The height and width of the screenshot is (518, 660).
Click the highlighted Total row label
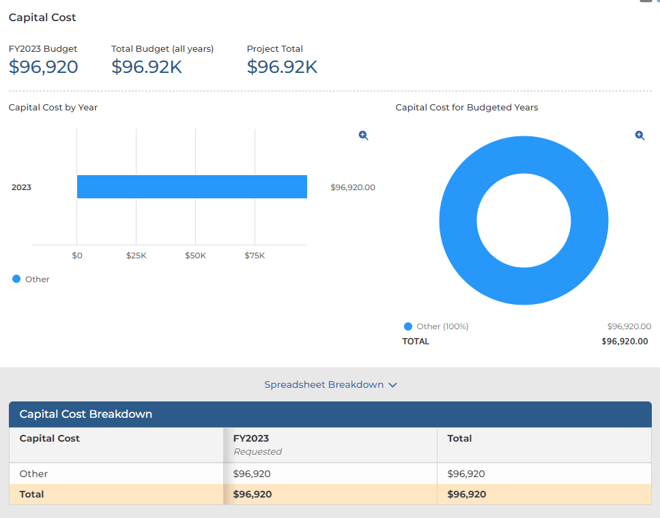tap(32, 494)
